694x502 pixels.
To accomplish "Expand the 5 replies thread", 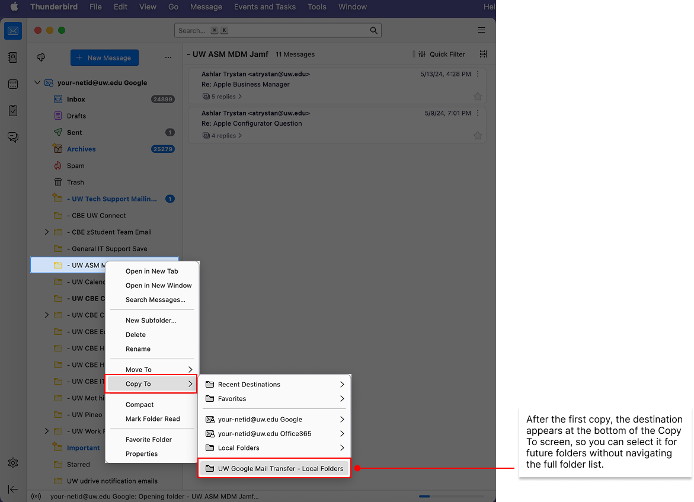I will pyautogui.click(x=222, y=97).
